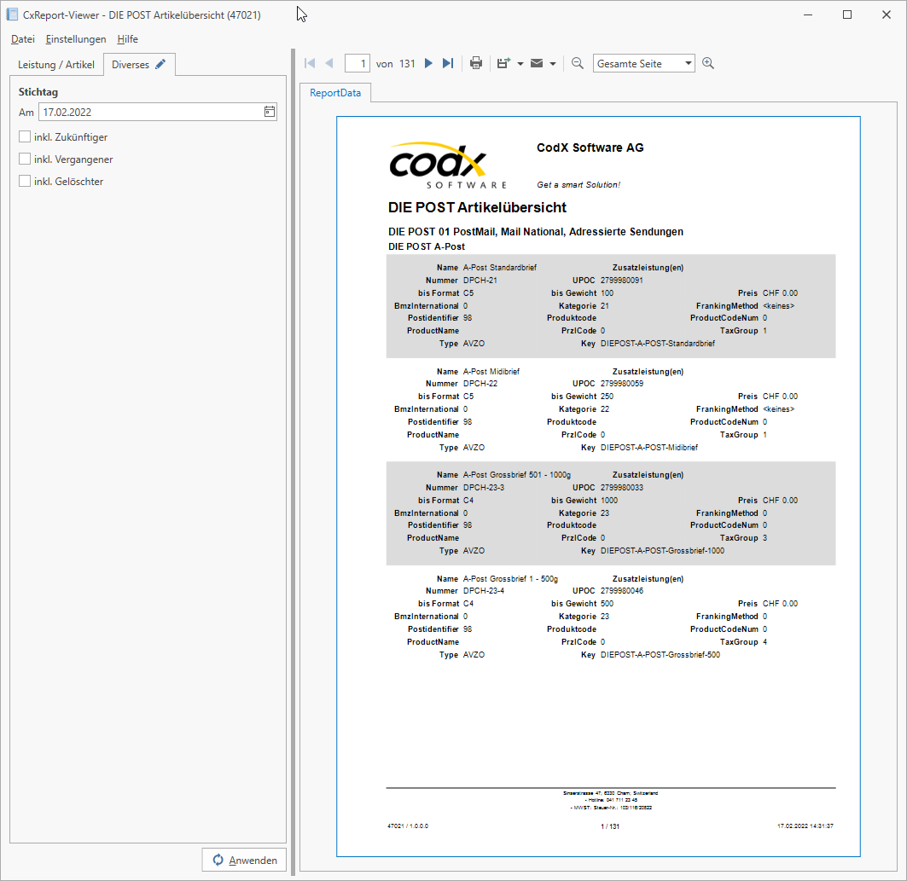Click the key 'DIEPOST-A-POST-Grossbrief-1000'
Screen dimensions: 907x881
click(x=662, y=551)
